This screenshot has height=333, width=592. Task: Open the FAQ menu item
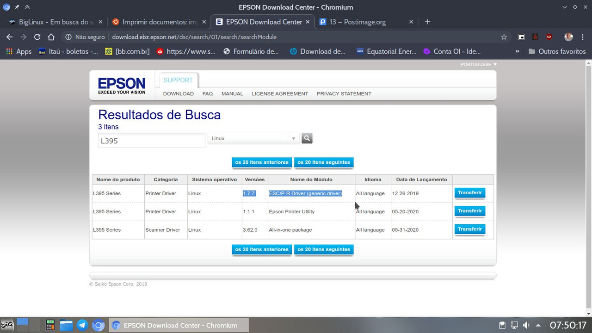208,93
